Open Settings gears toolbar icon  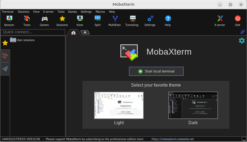pyautogui.click(x=150, y=21)
